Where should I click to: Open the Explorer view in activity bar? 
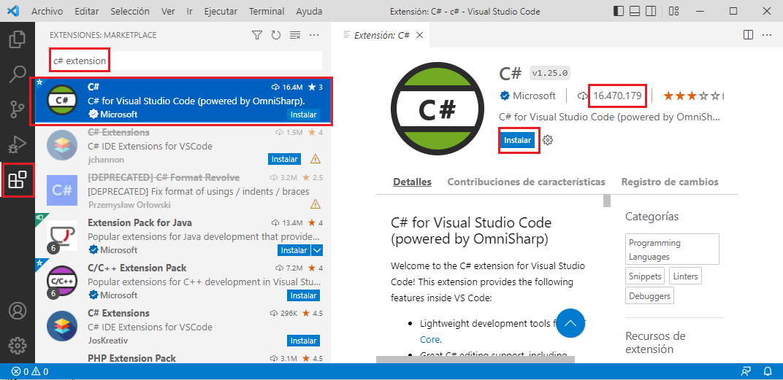click(18, 39)
